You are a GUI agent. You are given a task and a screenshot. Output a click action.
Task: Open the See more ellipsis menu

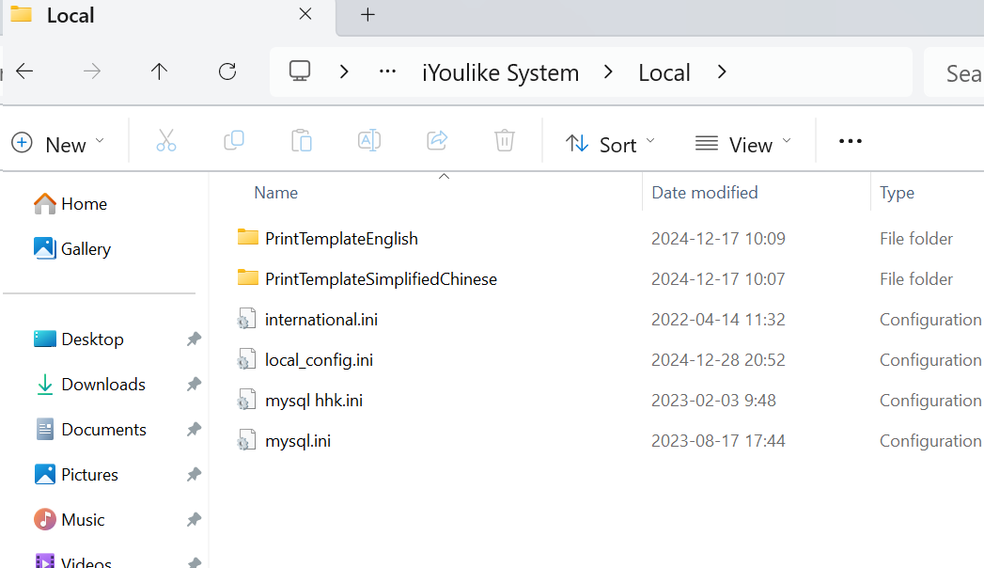click(850, 142)
